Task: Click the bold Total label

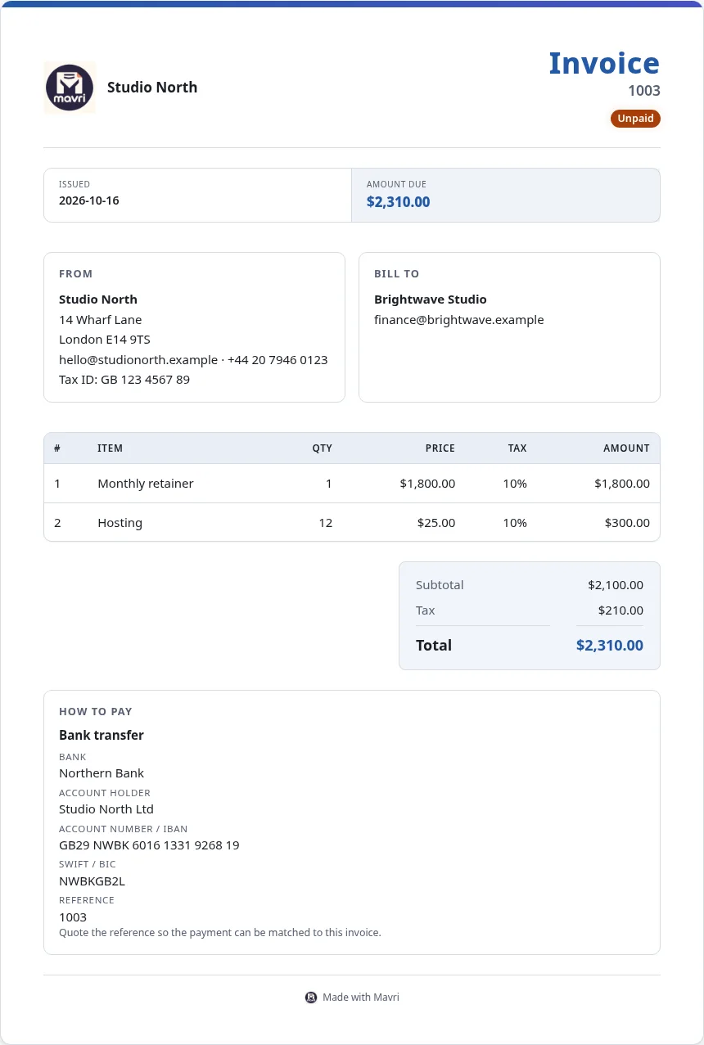Action: coord(434,646)
